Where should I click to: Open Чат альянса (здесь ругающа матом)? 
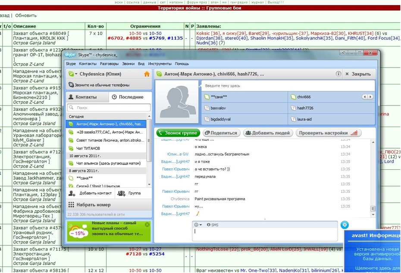[x=106, y=163]
